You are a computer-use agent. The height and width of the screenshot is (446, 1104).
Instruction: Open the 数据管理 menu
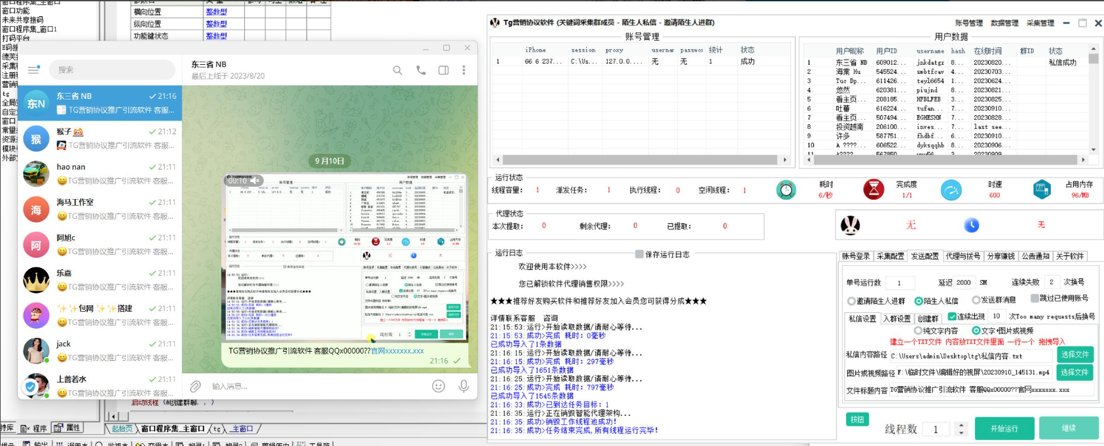pyautogui.click(x=1004, y=23)
